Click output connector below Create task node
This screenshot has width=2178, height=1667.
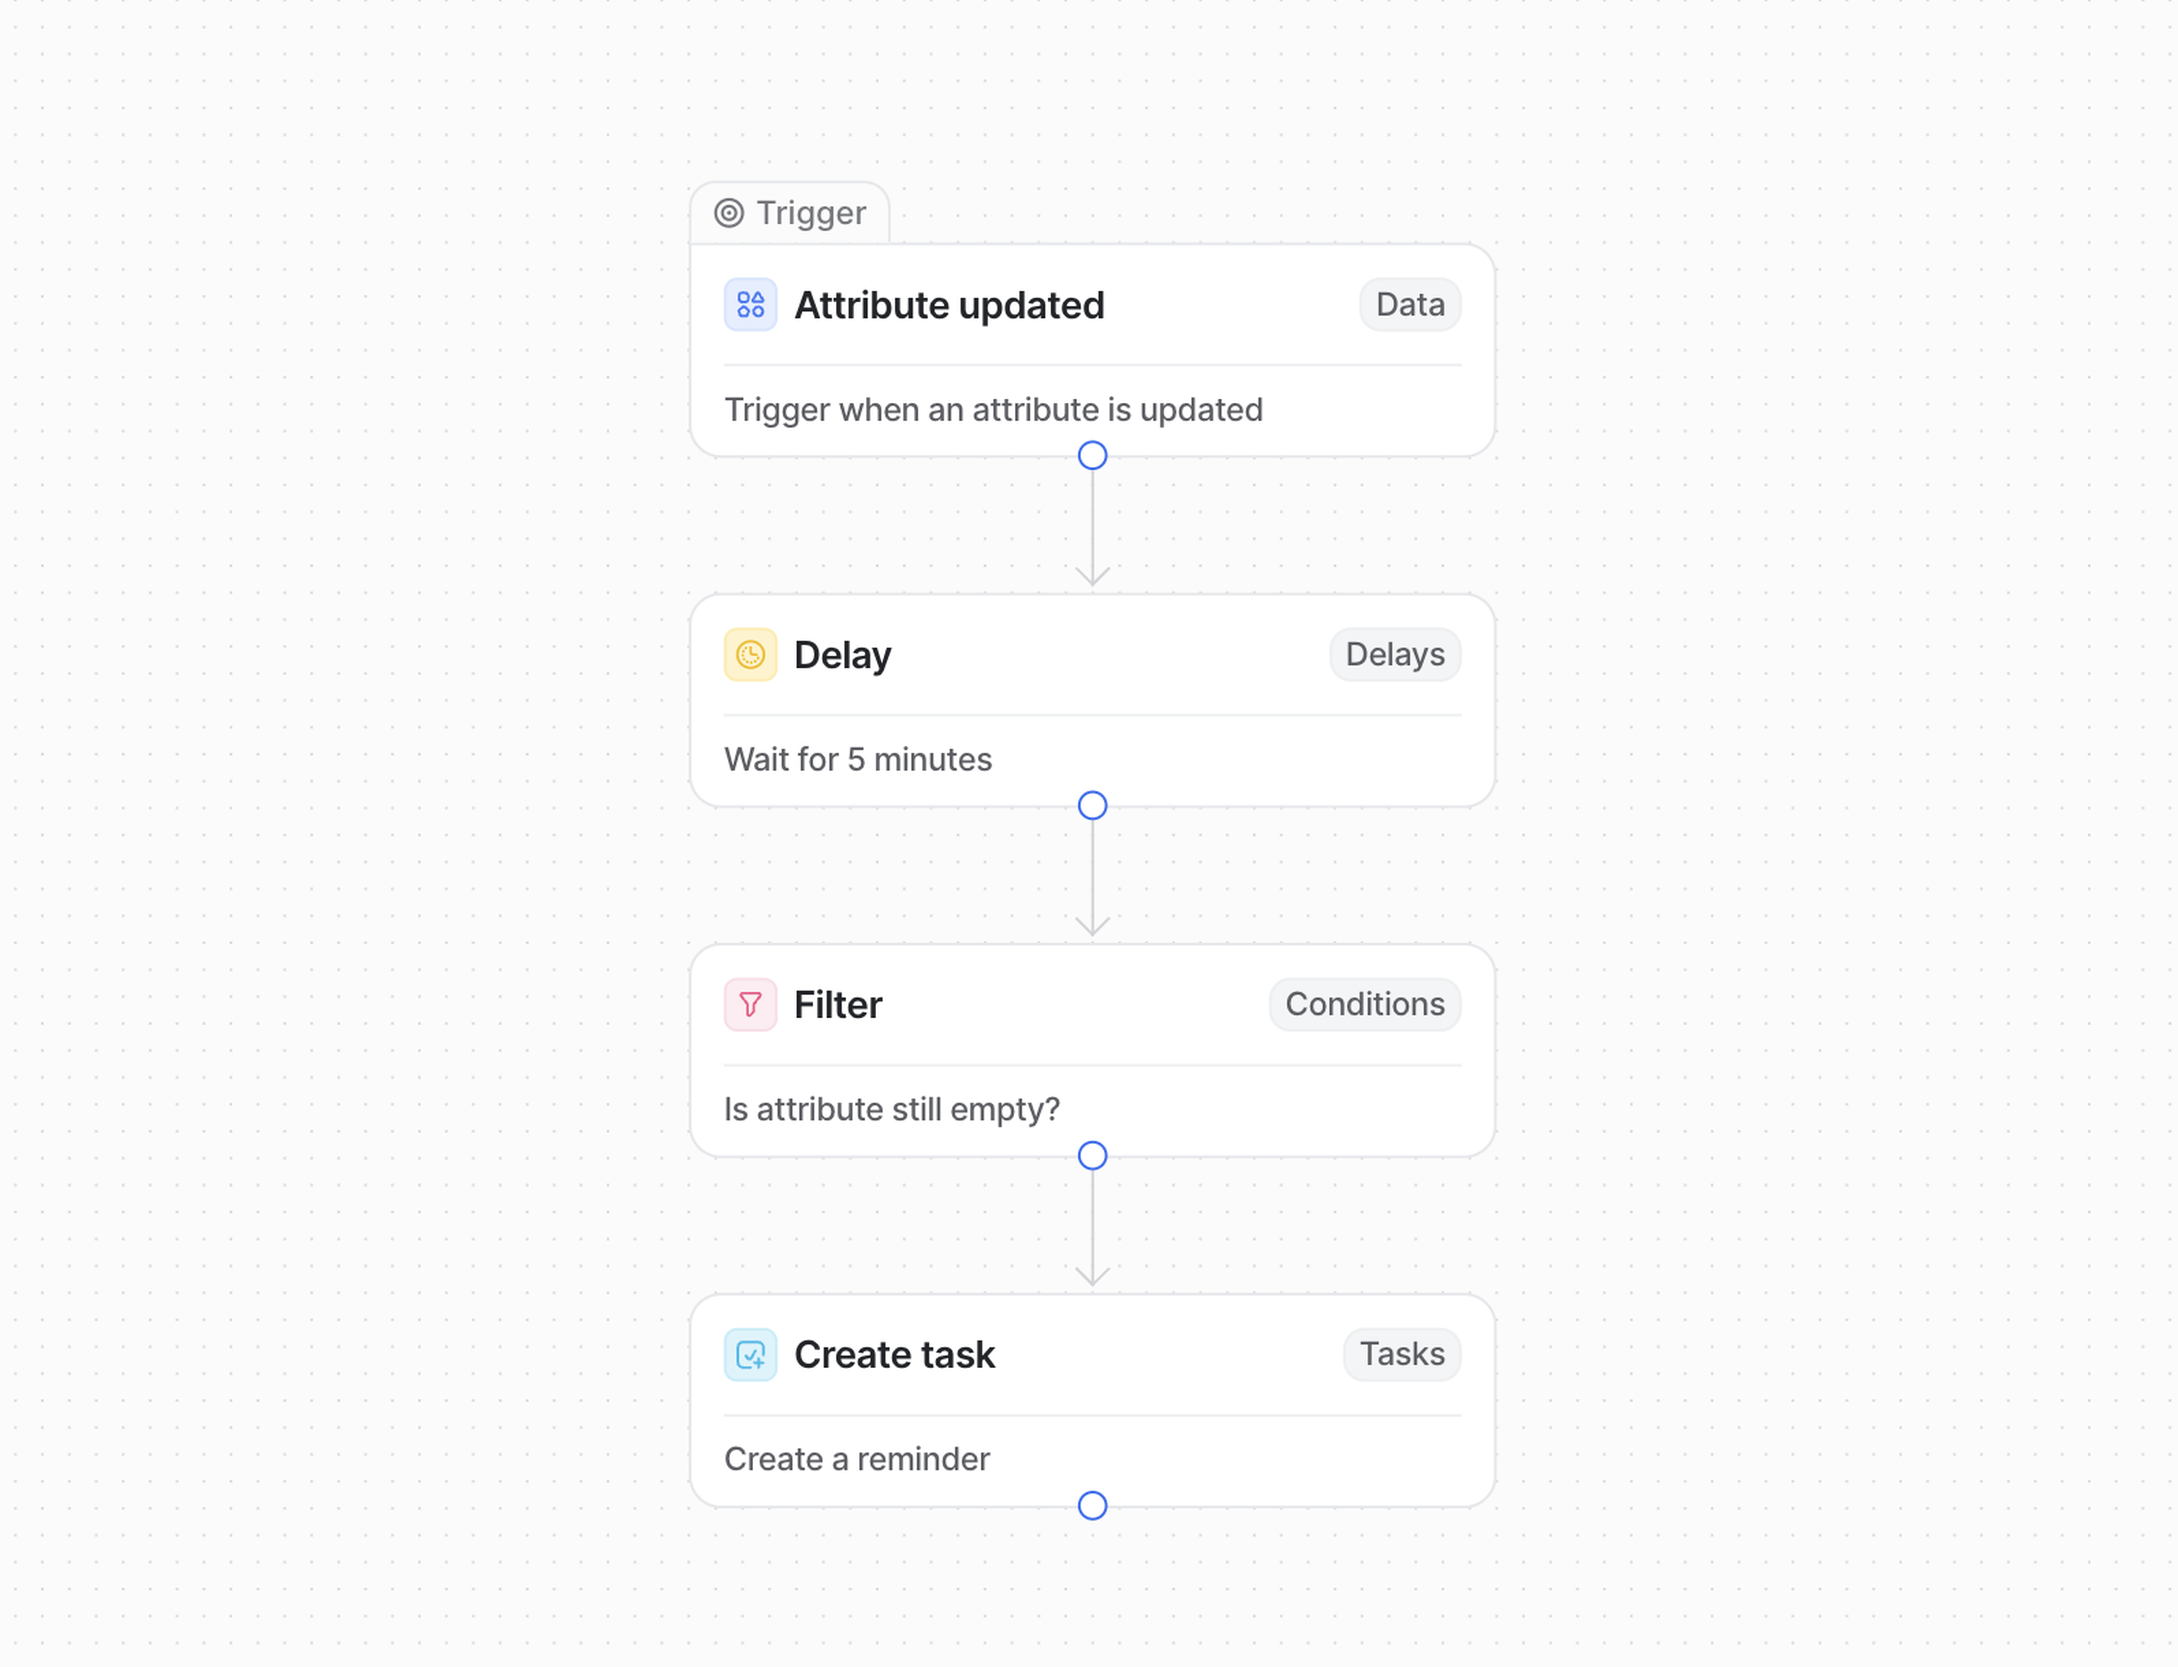pyautogui.click(x=1092, y=1505)
